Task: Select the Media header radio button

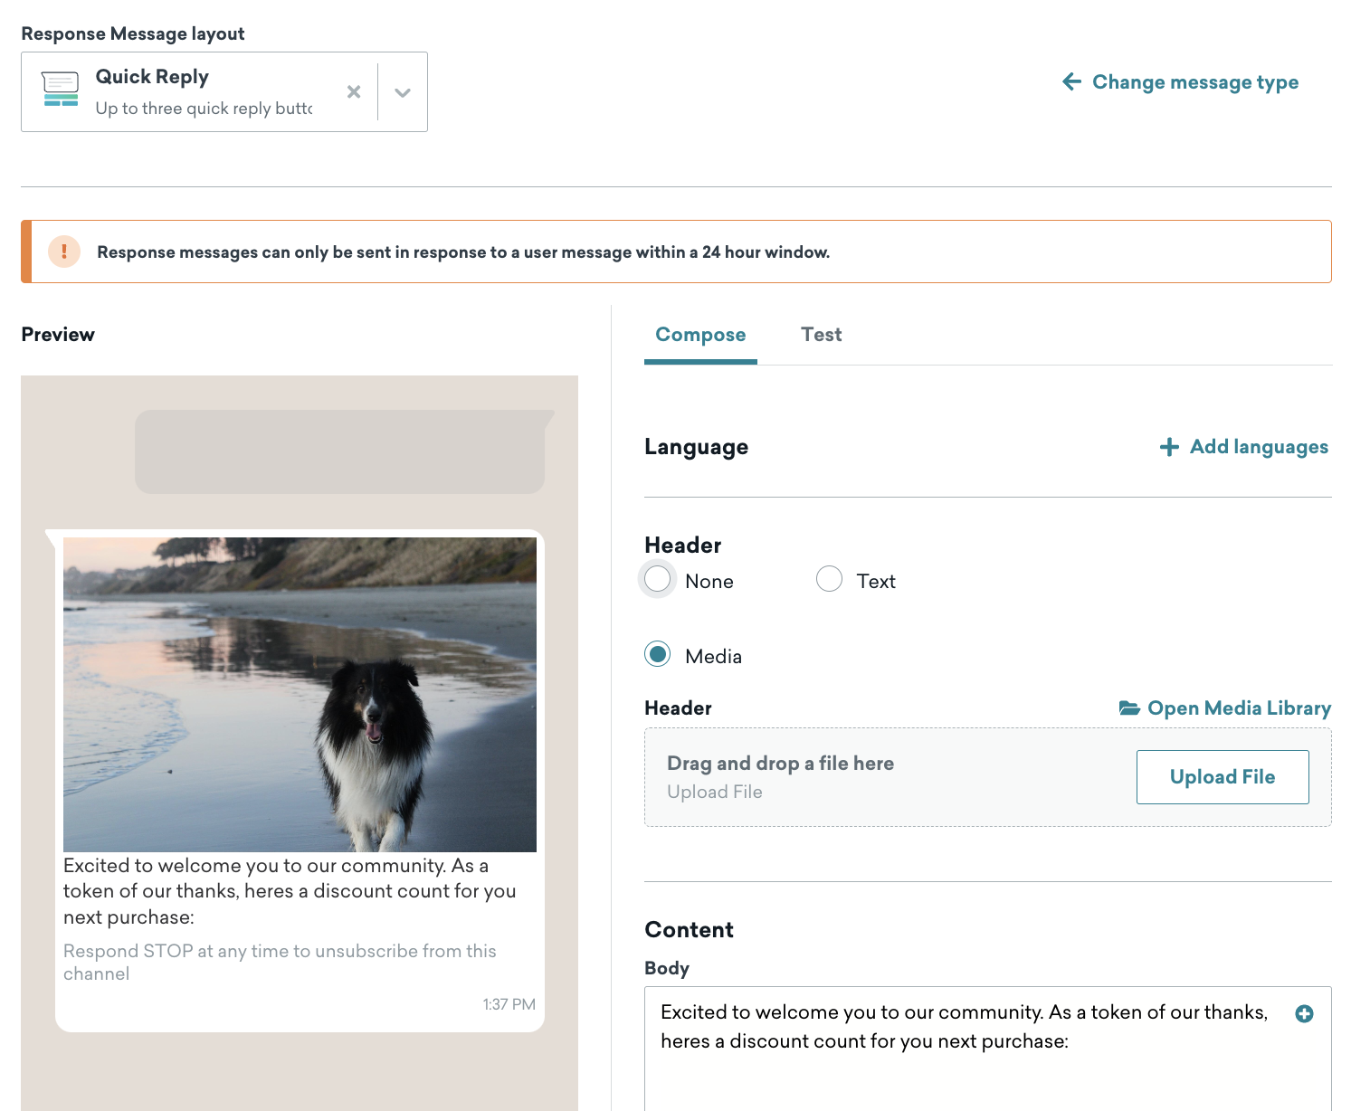Action: click(658, 654)
